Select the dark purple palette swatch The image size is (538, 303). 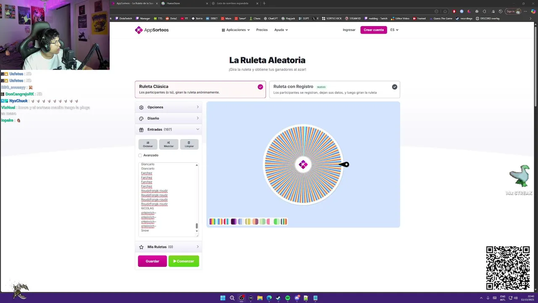[x=234, y=221]
